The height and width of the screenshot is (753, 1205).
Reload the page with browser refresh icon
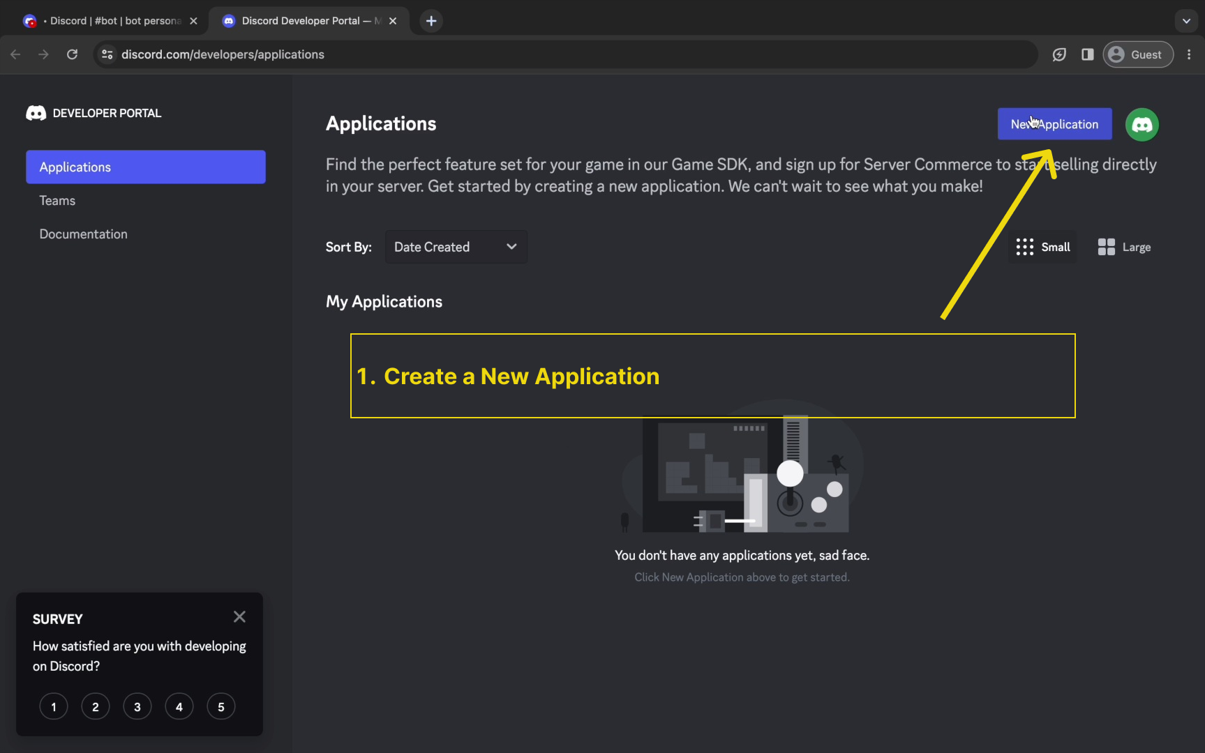click(x=72, y=54)
